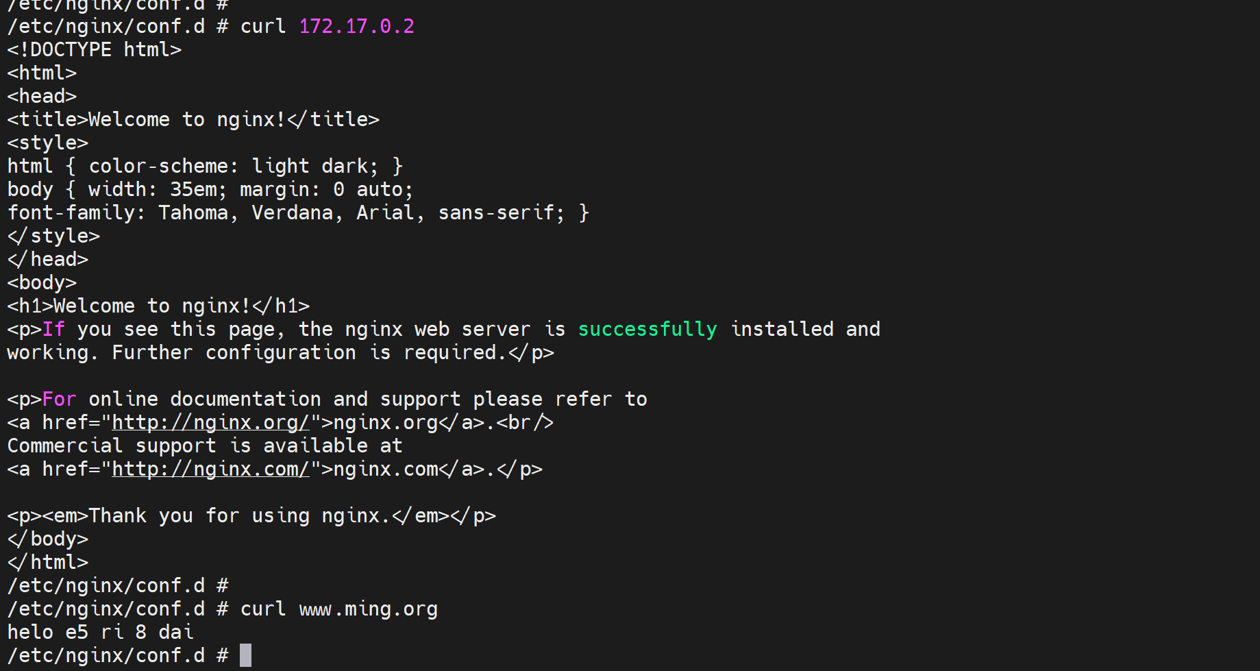Click www.ming.org in the curl command

point(368,609)
